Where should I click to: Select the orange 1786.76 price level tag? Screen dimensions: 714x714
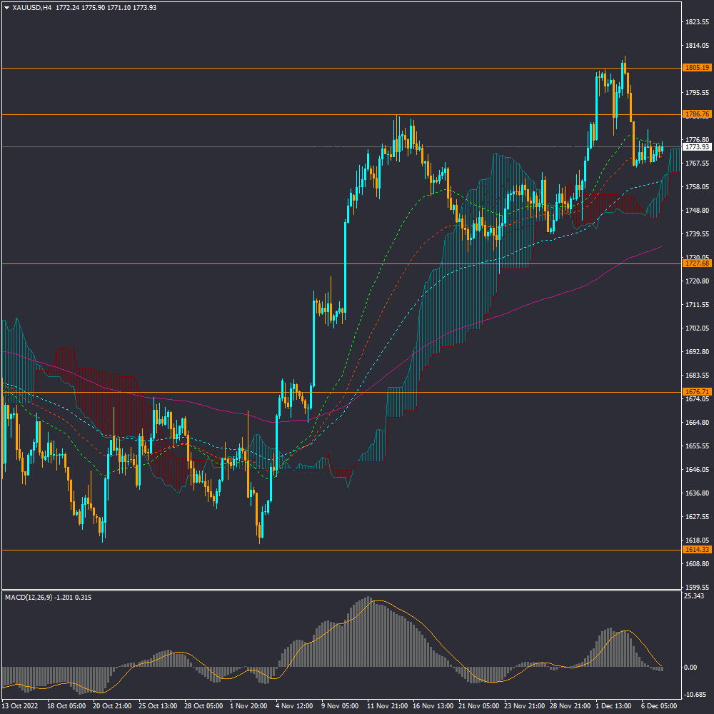click(696, 114)
